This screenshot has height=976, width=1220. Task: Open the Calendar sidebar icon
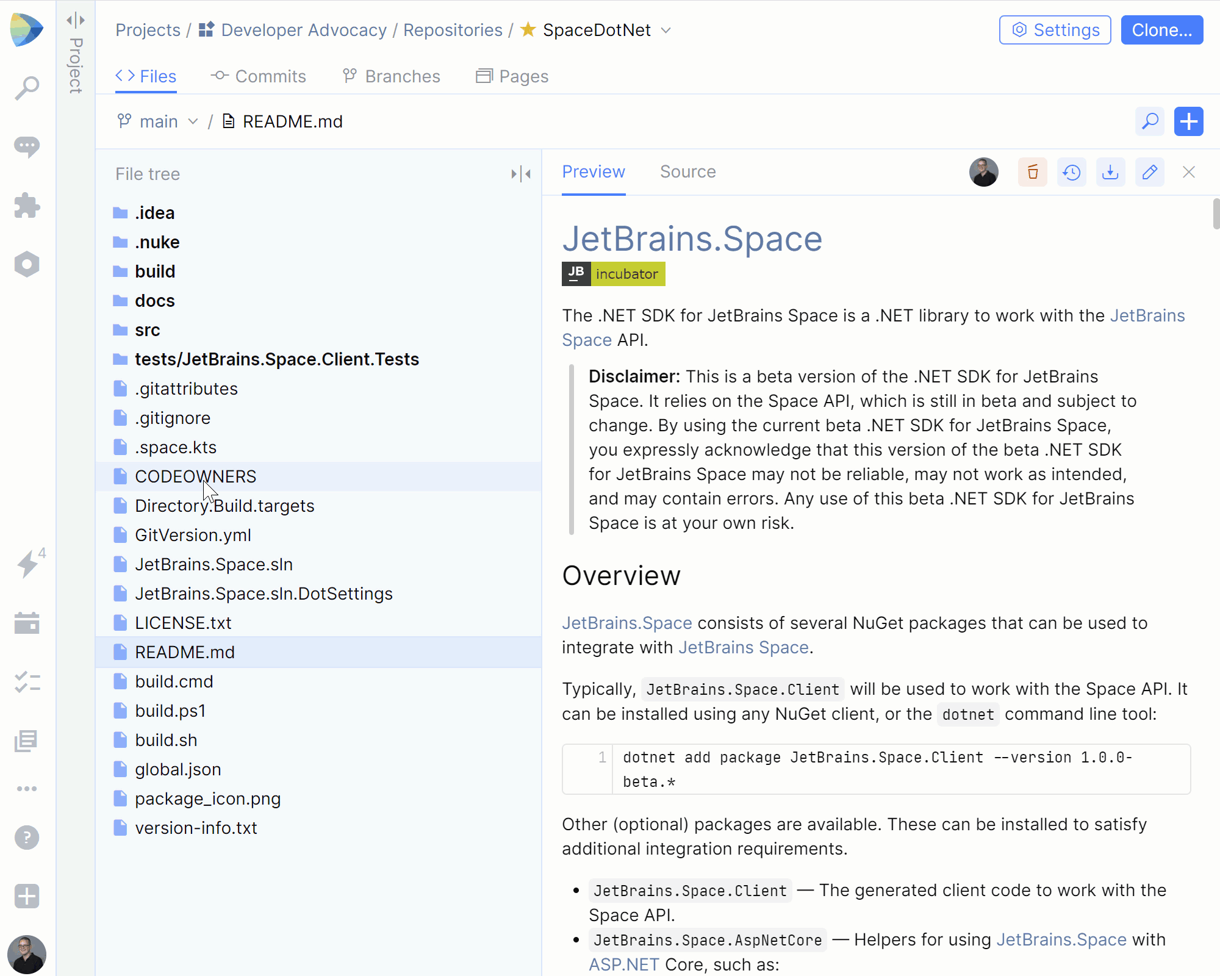point(27,623)
